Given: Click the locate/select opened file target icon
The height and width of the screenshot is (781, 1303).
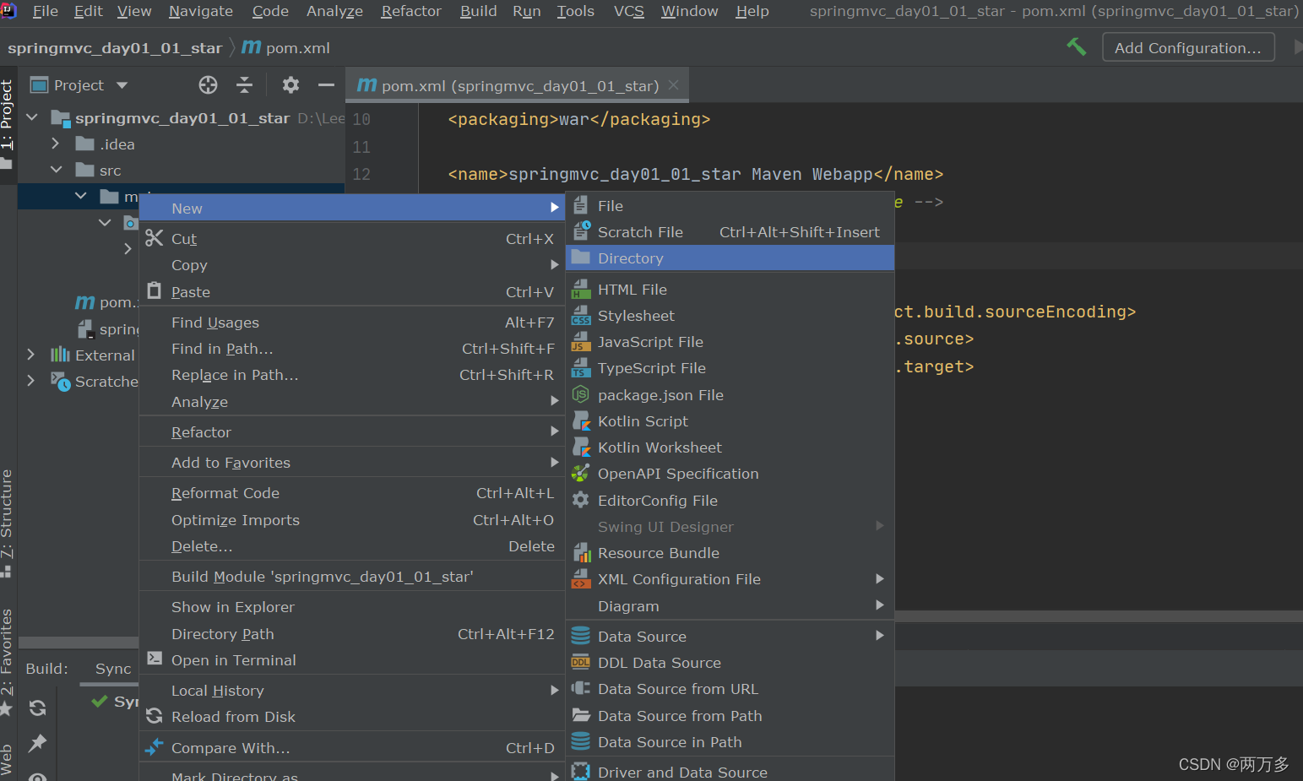Looking at the screenshot, I should click(x=208, y=84).
